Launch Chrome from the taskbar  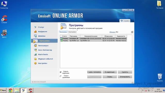tap(11, 90)
